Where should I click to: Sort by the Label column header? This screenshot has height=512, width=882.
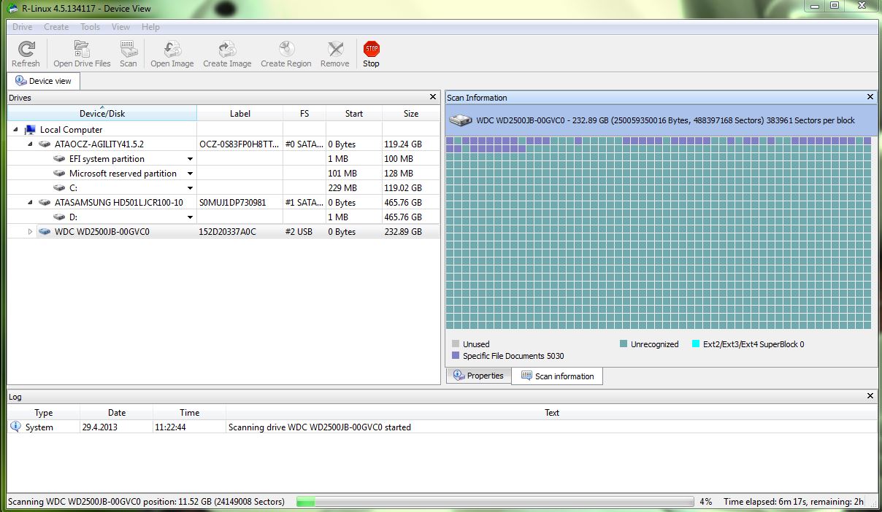click(x=240, y=113)
